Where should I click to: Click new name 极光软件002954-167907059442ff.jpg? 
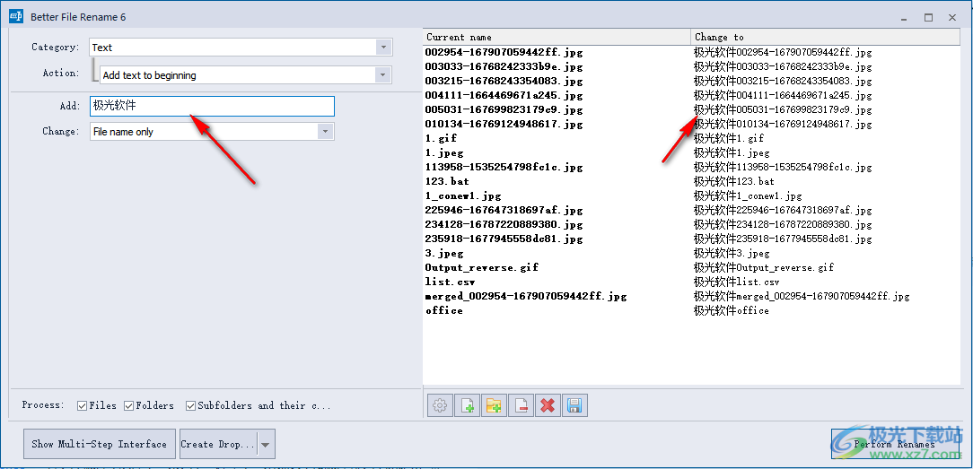click(783, 52)
